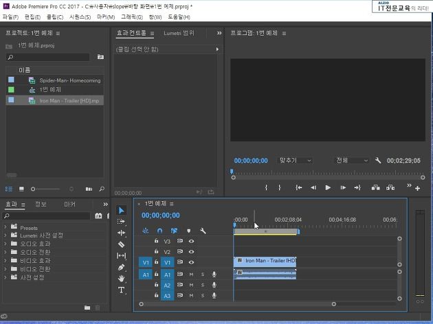Show hidden tabs in effect controls panel
Screen dimensions: 433x324
tap(219, 33)
